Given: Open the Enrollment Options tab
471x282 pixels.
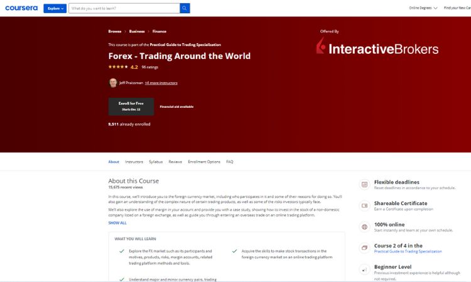Looking at the screenshot, I should coord(204,162).
